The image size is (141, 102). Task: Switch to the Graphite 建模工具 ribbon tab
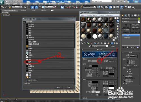pyautogui.click(x=10, y=10)
